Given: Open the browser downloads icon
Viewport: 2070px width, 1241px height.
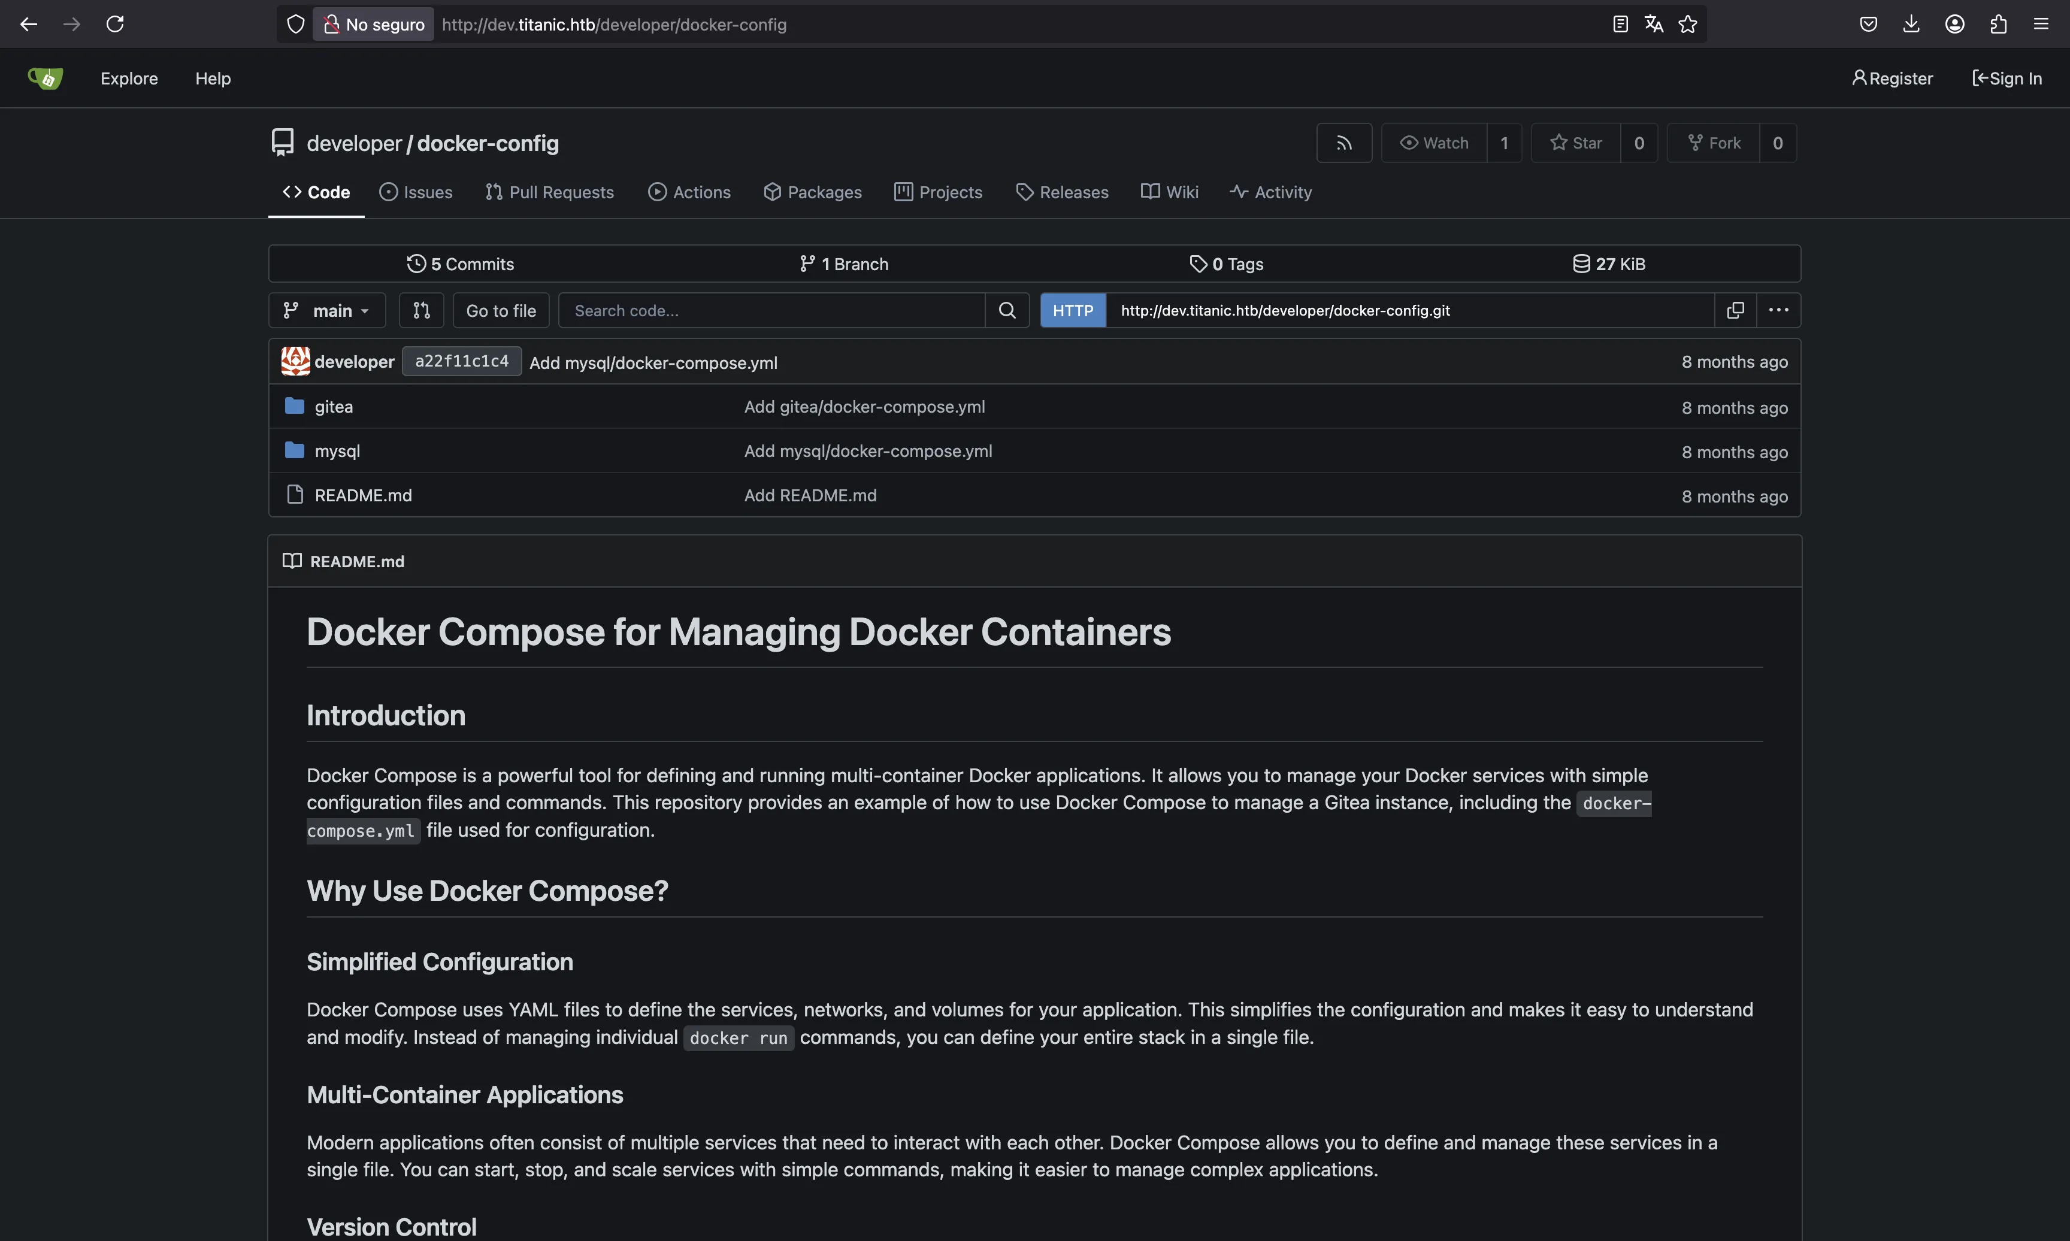Looking at the screenshot, I should pyautogui.click(x=1911, y=24).
